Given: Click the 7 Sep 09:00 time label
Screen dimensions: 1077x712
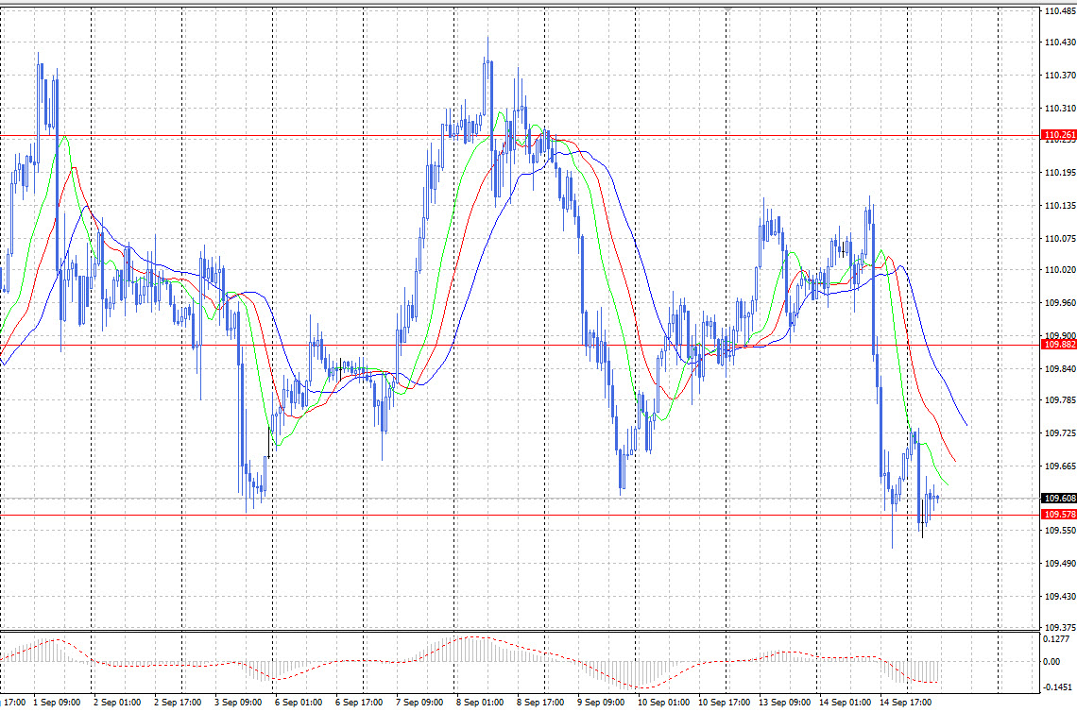Looking at the screenshot, I should [419, 703].
